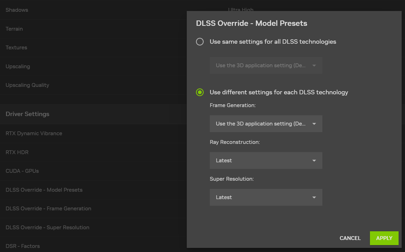Click the Ray Reconstruction dropdown arrow icon
The width and height of the screenshot is (405, 252).
314,161
